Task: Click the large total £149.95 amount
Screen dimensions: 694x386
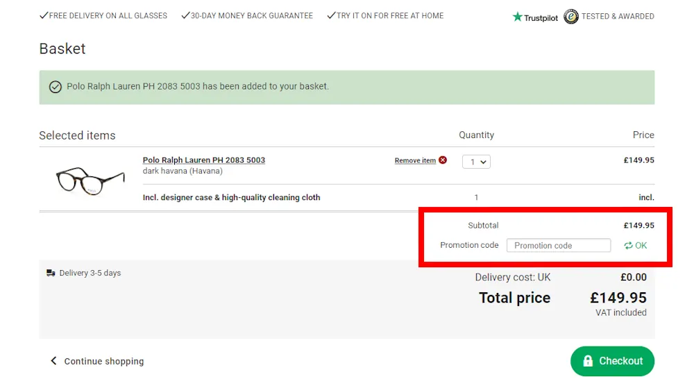Action: (x=618, y=298)
